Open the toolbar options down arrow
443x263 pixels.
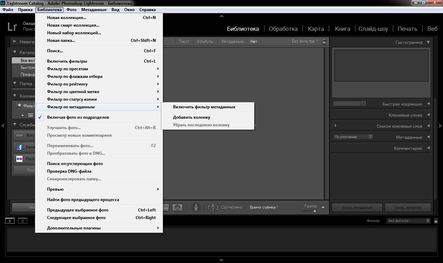coord(323,208)
